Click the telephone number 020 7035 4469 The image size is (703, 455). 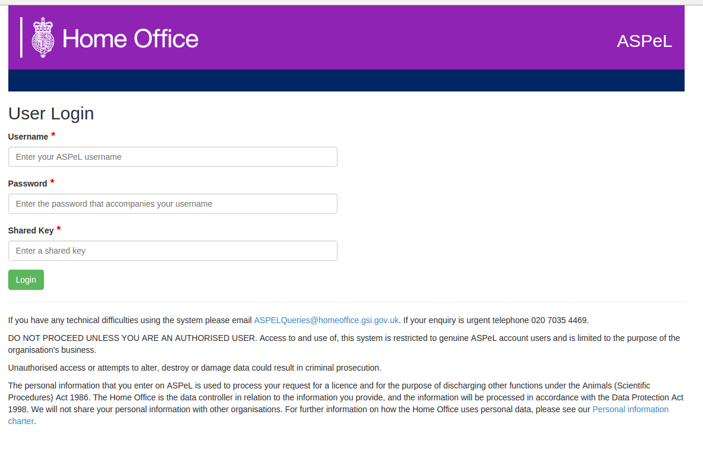click(x=559, y=320)
